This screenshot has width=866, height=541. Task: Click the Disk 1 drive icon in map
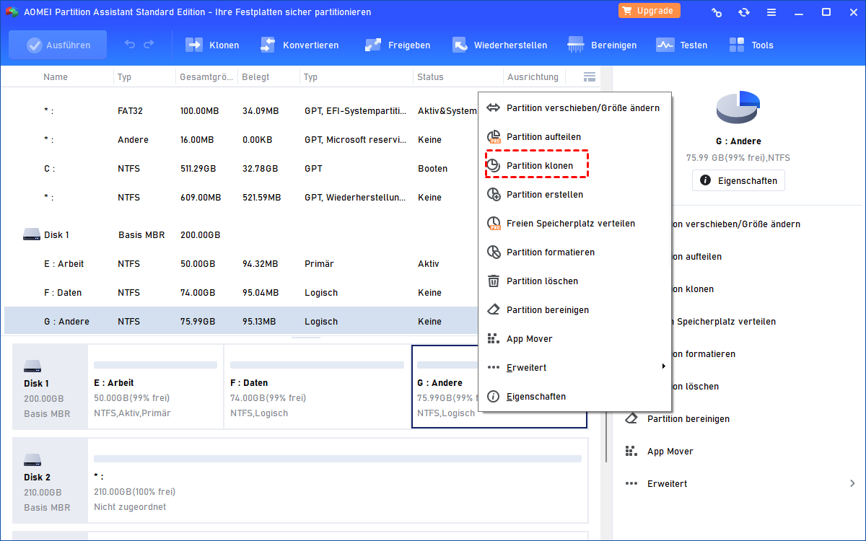[x=32, y=366]
